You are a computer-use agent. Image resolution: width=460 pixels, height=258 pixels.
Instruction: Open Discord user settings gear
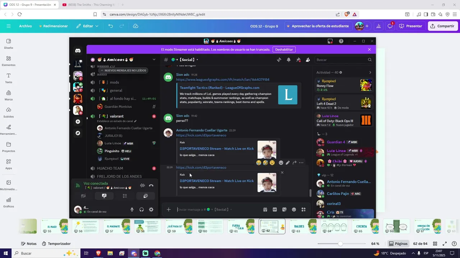151,210
